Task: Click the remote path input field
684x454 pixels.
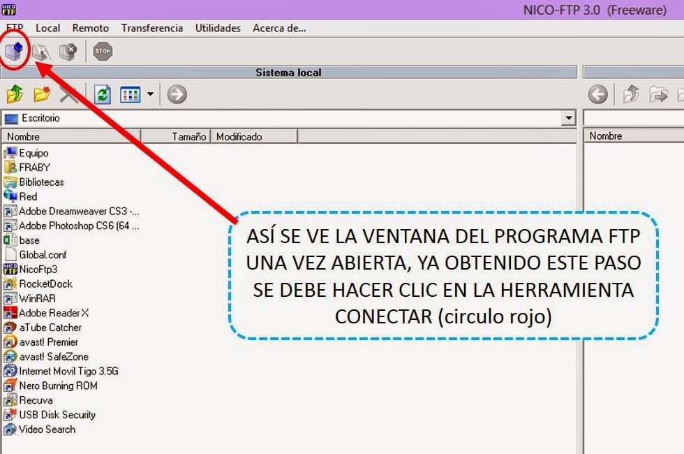Action: point(632,118)
